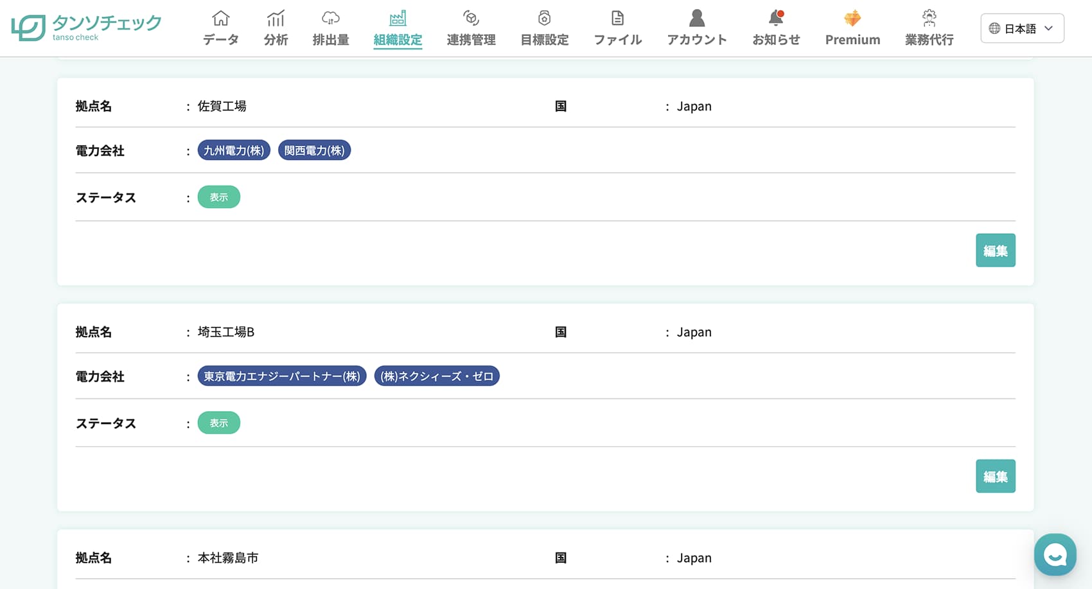Click ステータス label in 埼玉工場B card
Viewport: 1092px width, 589px height.
point(106,423)
